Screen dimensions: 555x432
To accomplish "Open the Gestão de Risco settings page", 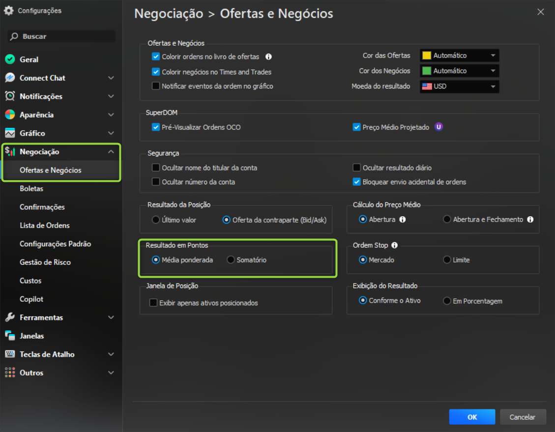I will (45, 262).
